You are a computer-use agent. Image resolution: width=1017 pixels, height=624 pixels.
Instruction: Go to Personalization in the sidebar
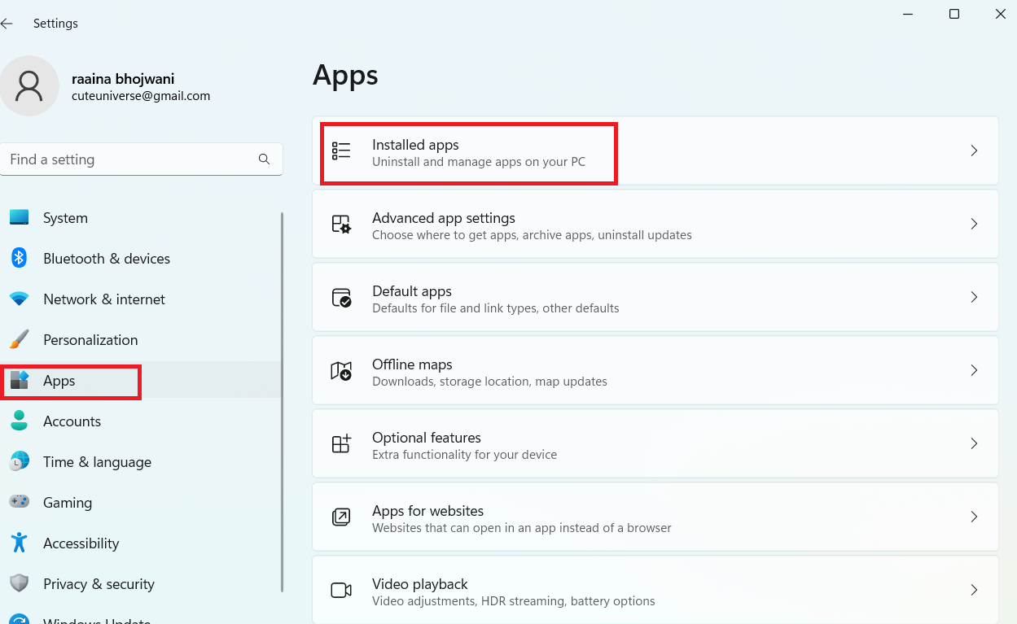click(90, 340)
